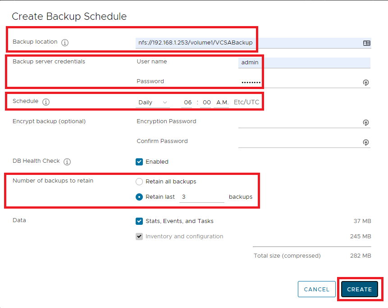Click the DB Health Check info icon

[67, 162]
